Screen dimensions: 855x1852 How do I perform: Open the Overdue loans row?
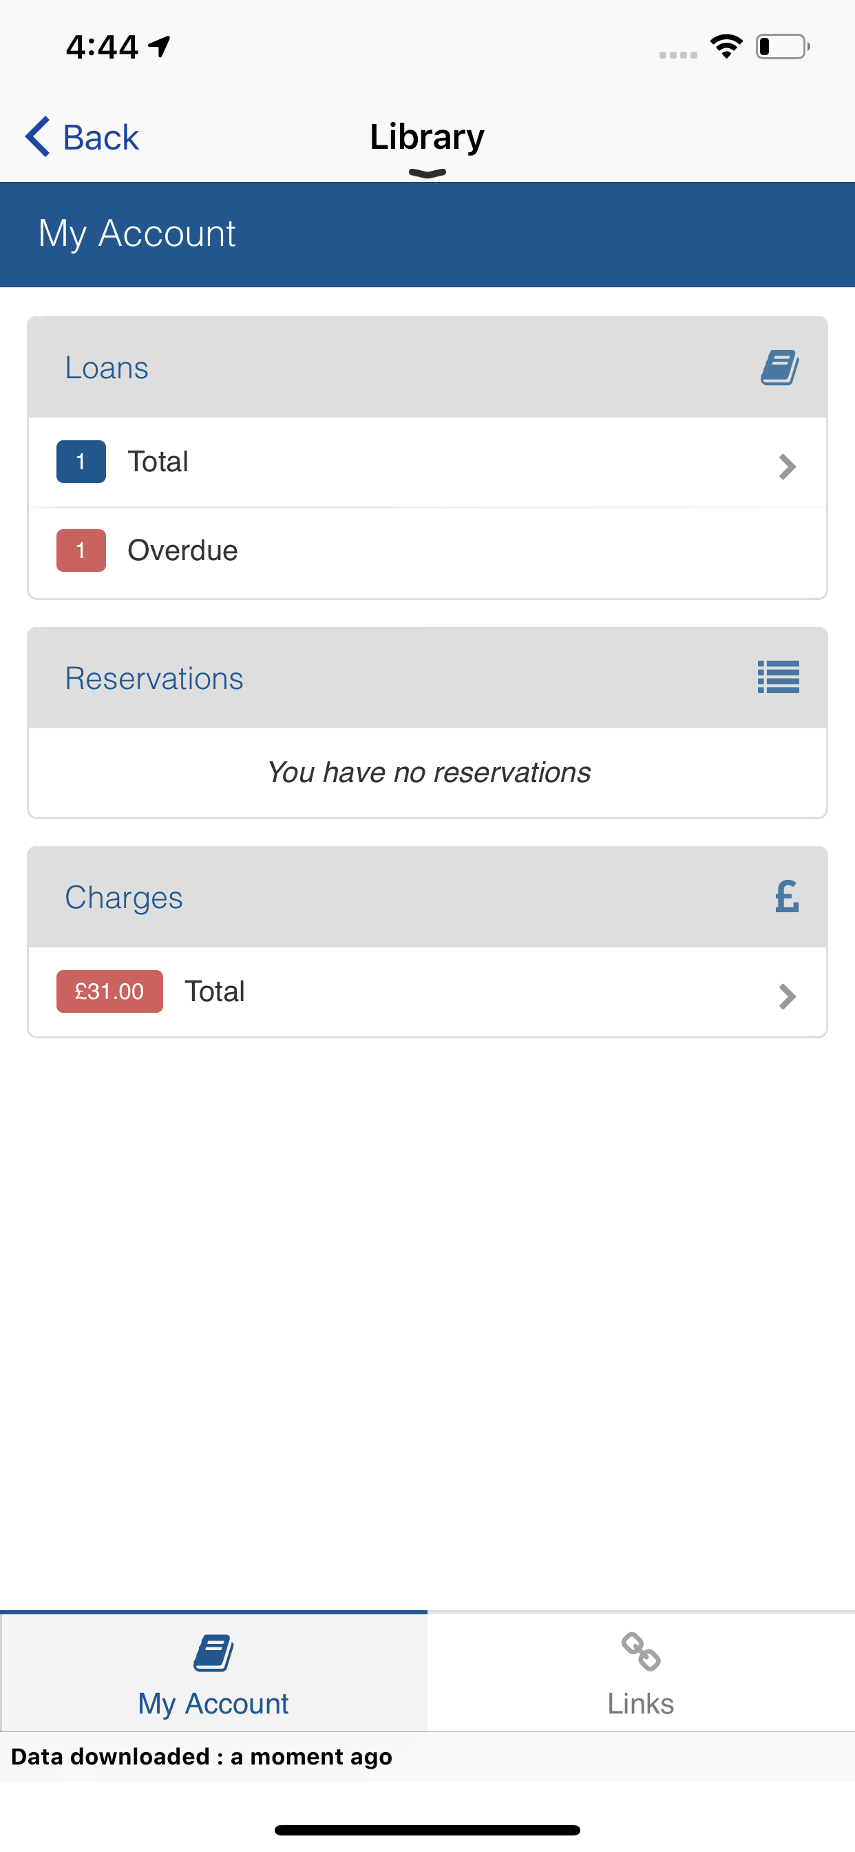(427, 551)
